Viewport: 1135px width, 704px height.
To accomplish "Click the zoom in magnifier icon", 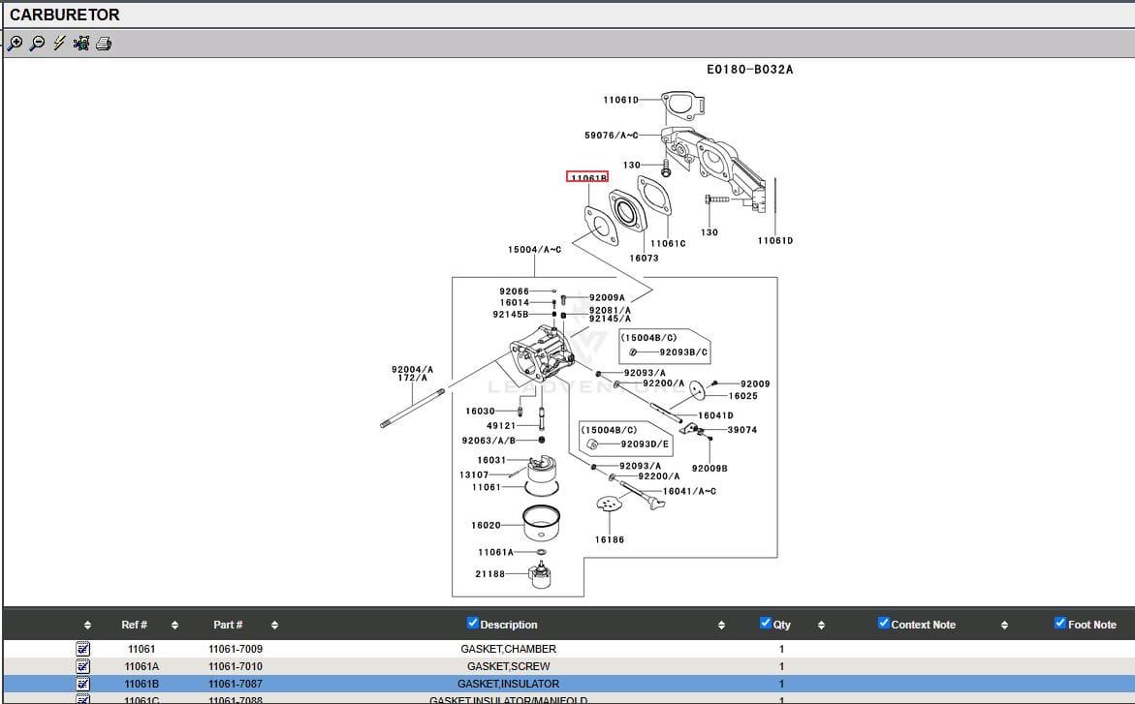I will pyautogui.click(x=15, y=44).
